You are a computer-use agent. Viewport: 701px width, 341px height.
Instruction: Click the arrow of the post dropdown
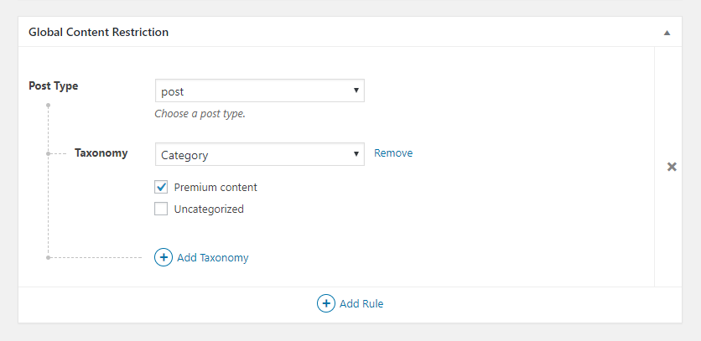[356, 90]
